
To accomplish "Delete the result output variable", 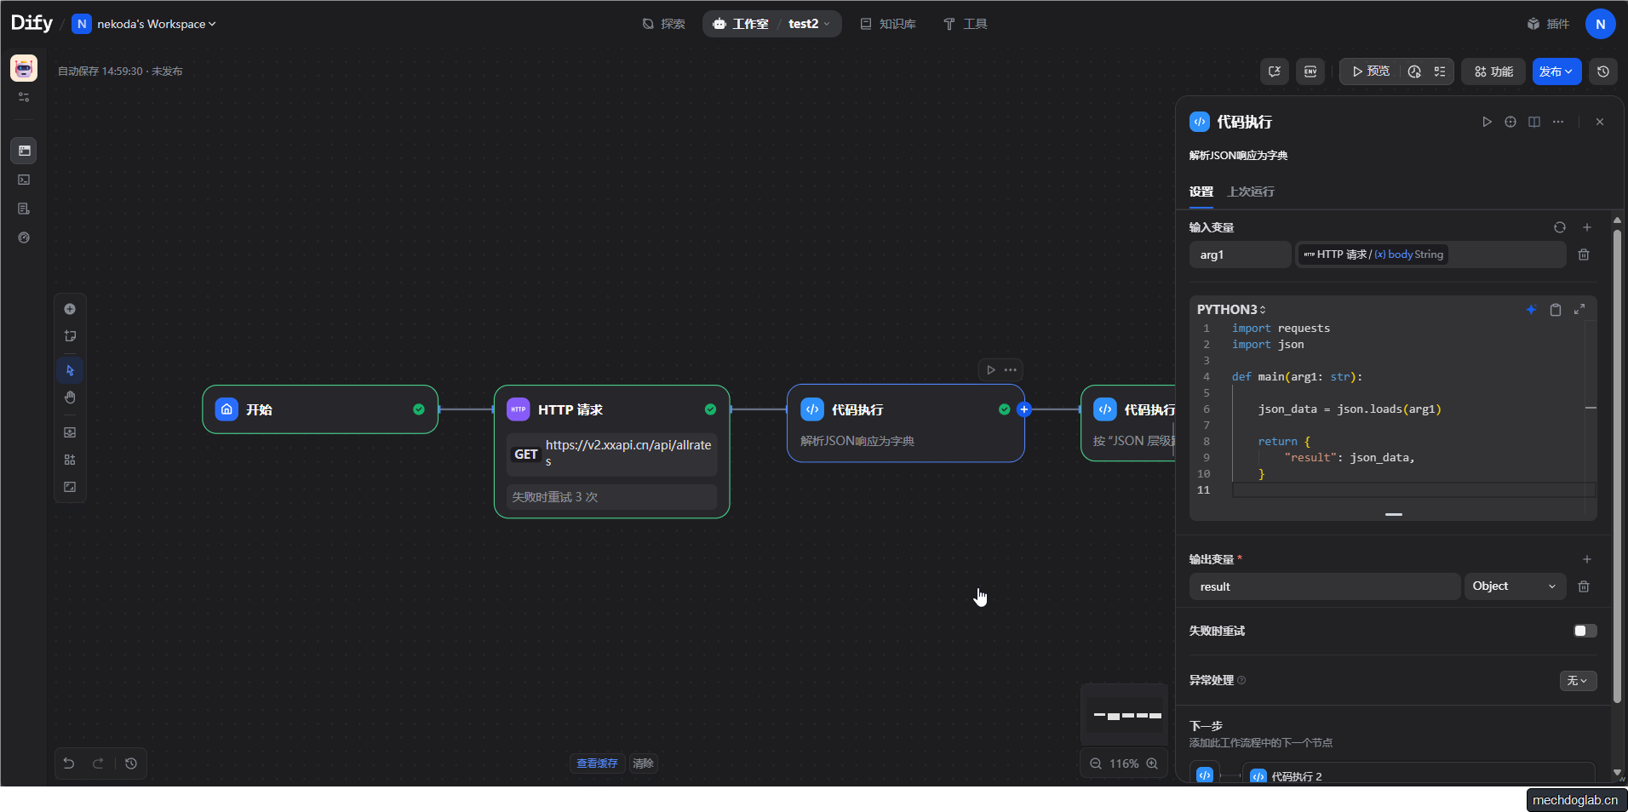I will [x=1583, y=586].
